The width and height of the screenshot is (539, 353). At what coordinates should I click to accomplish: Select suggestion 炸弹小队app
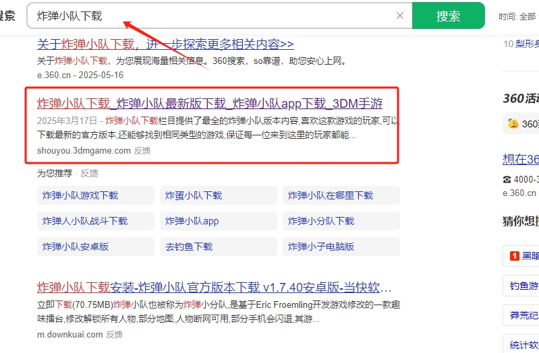219,221
